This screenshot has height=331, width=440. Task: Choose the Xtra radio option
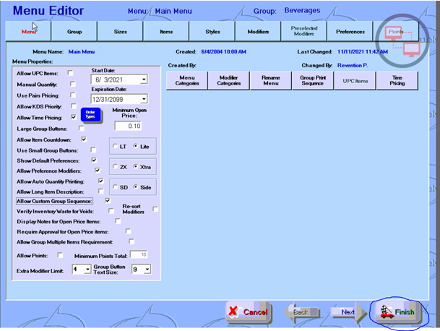[136, 166]
